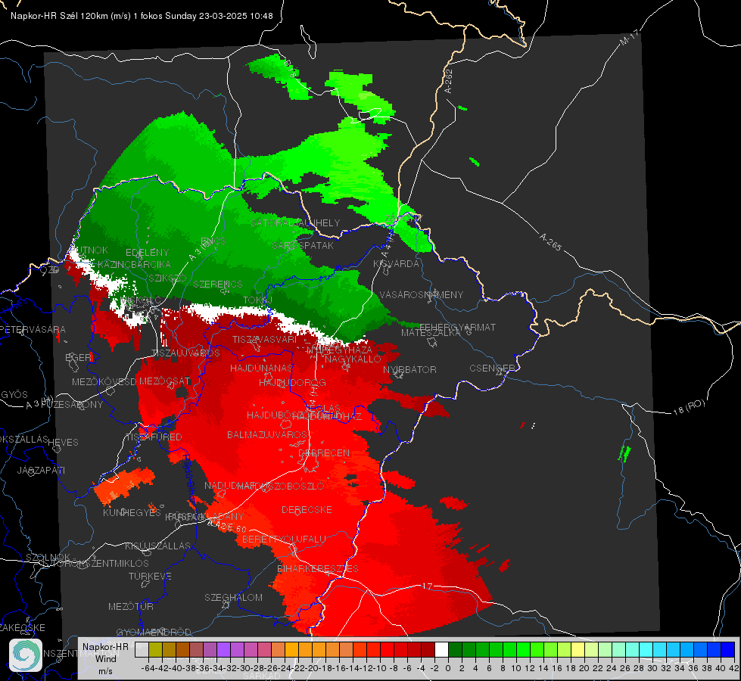Screen dimensions: 741x681
Task: Select the dark green 0–2 legend swatch
Action: pos(455,650)
